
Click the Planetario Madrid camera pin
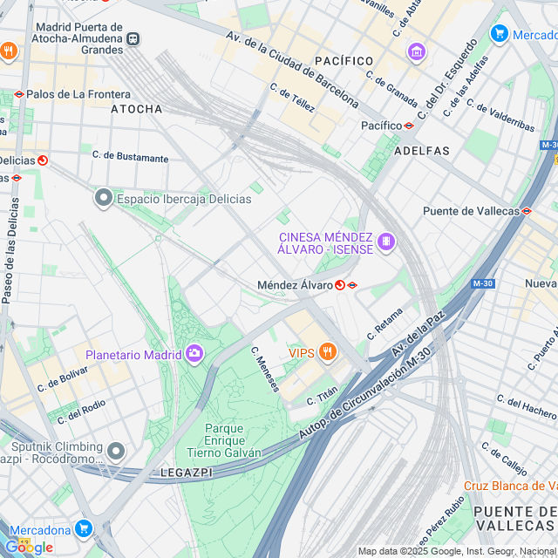[x=194, y=354]
